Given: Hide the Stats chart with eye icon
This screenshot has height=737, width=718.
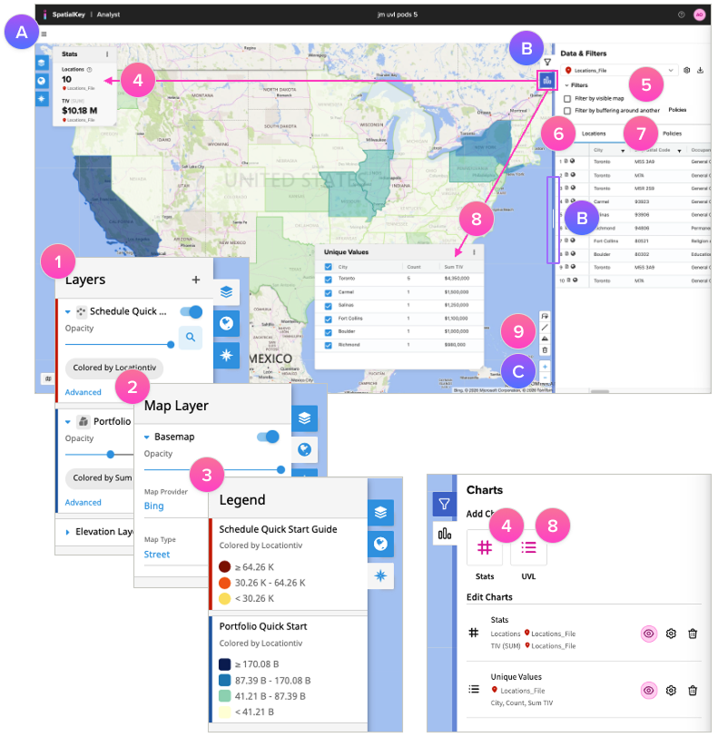Looking at the screenshot, I should click(648, 635).
